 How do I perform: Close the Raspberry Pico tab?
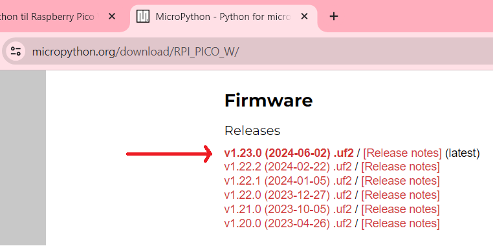point(112,16)
